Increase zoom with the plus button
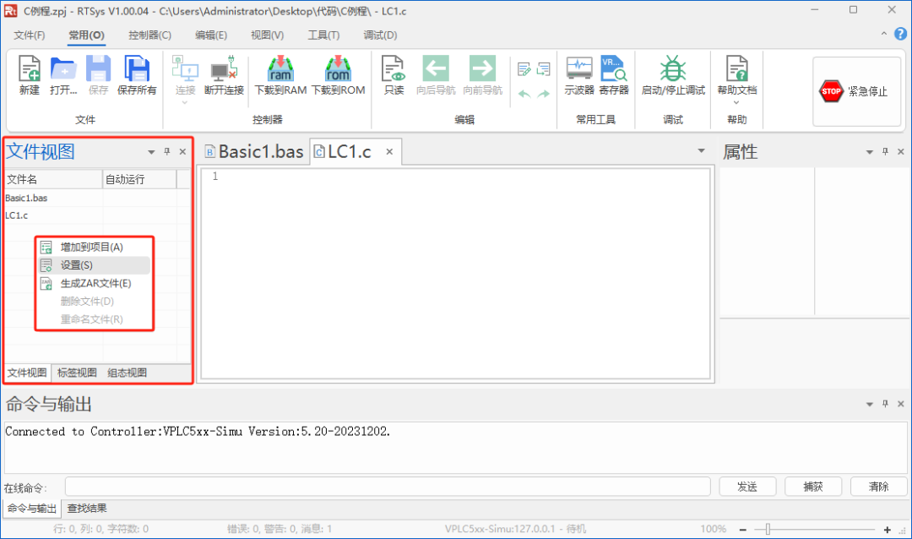Viewport: 912px width, 539px height. coord(887,529)
